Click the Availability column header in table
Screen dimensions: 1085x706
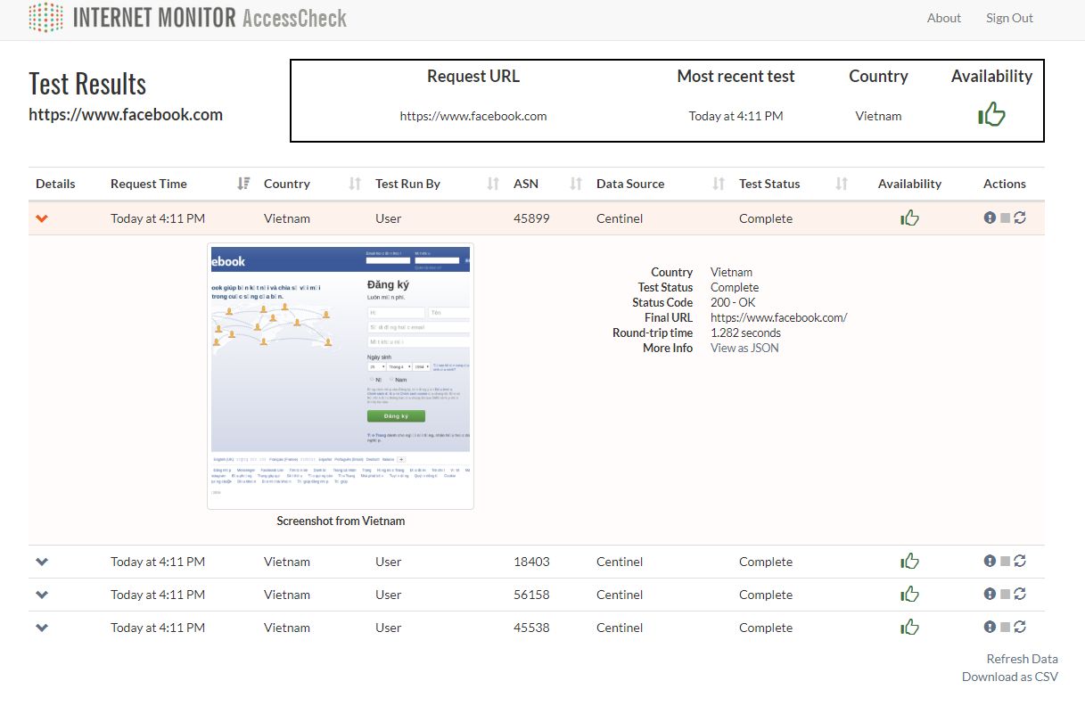(x=909, y=184)
